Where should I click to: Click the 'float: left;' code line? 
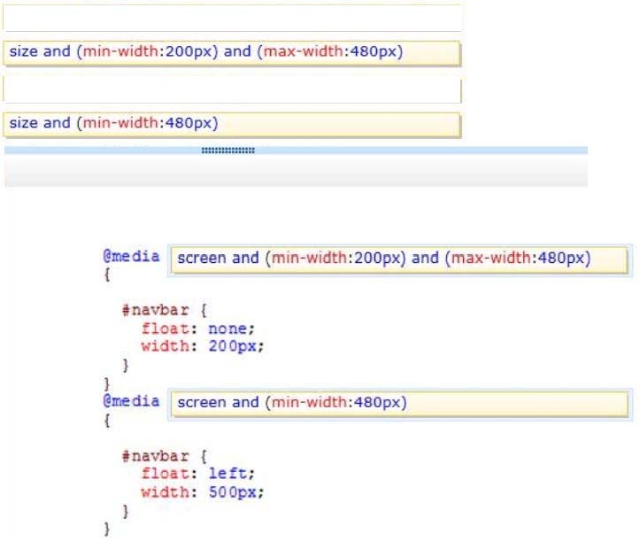click(198, 474)
